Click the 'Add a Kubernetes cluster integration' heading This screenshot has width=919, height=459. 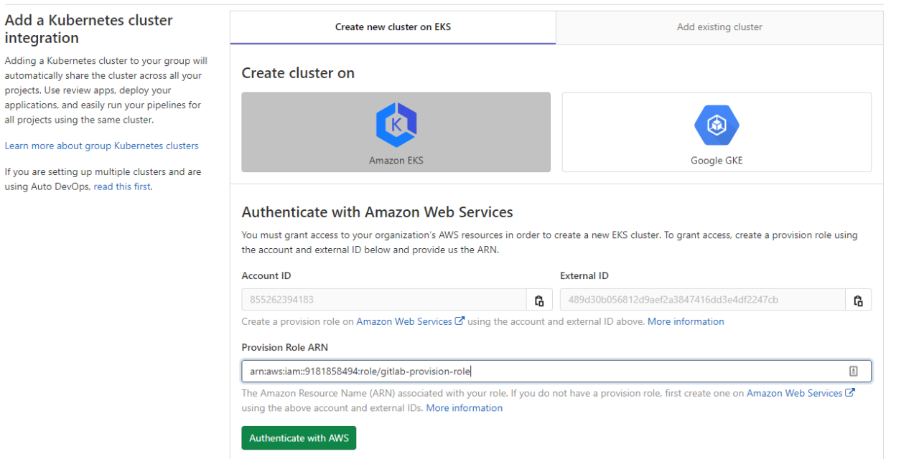point(89,29)
